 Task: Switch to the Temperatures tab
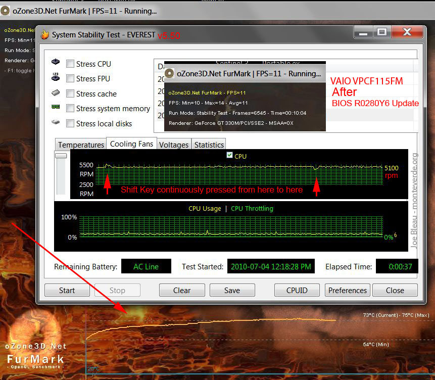pyautogui.click(x=81, y=145)
